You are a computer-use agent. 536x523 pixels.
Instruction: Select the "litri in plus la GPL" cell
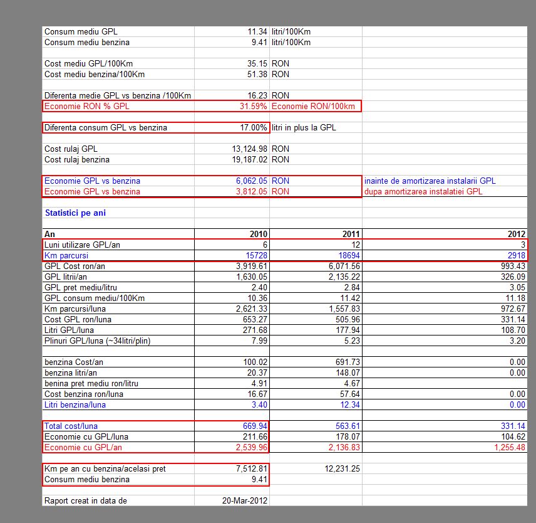point(304,128)
